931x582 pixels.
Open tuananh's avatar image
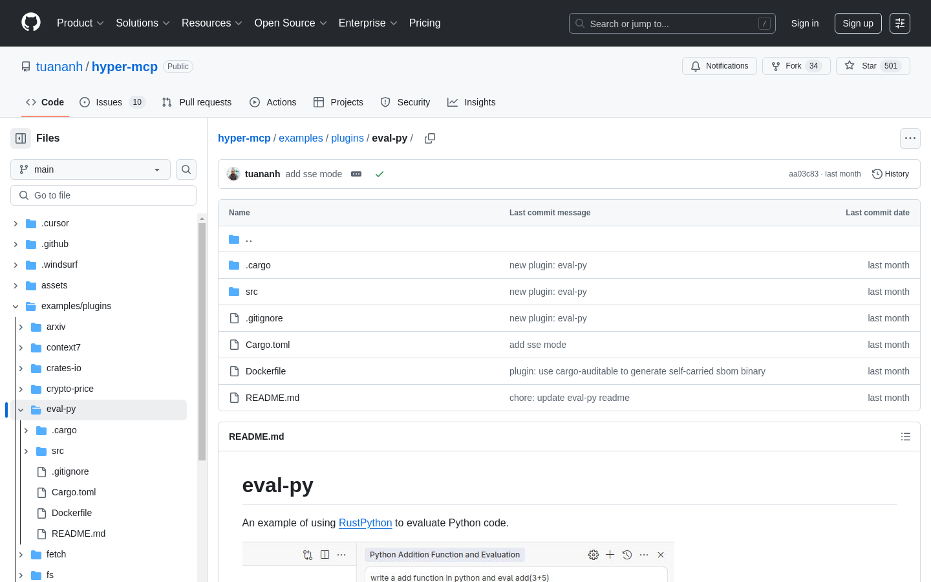[x=233, y=174]
